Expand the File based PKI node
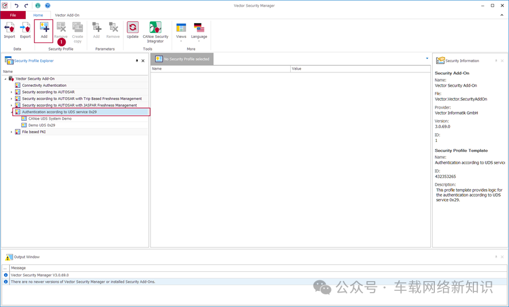 [x=11, y=132]
